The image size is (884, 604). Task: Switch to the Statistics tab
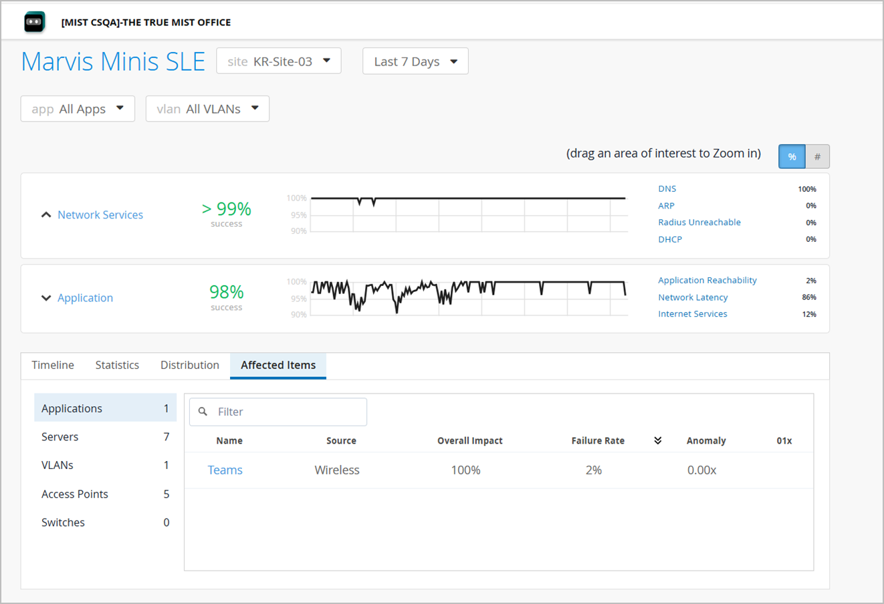coord(117,365)
